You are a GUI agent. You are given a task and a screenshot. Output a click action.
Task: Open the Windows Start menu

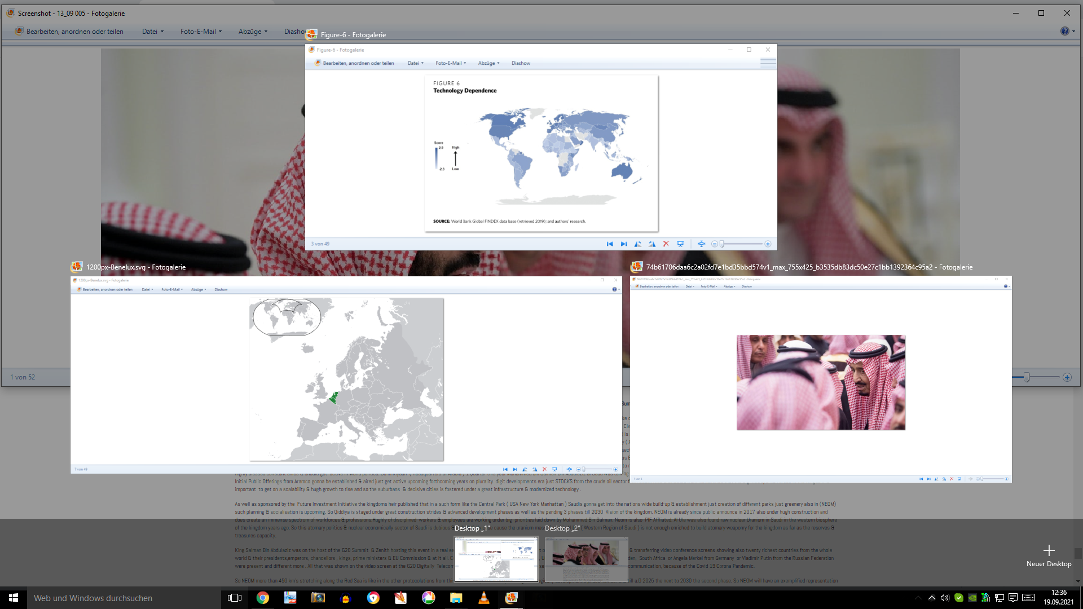pos(14,598)
